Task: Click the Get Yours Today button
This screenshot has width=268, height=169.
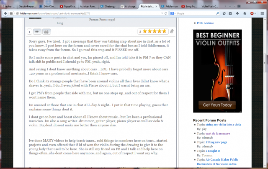Action: [x=217, y=105]
